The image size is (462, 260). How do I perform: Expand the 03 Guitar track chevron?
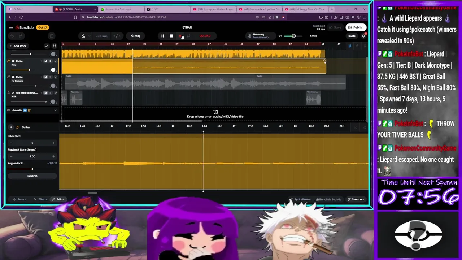pyautogui.click(x=55, y=77)
